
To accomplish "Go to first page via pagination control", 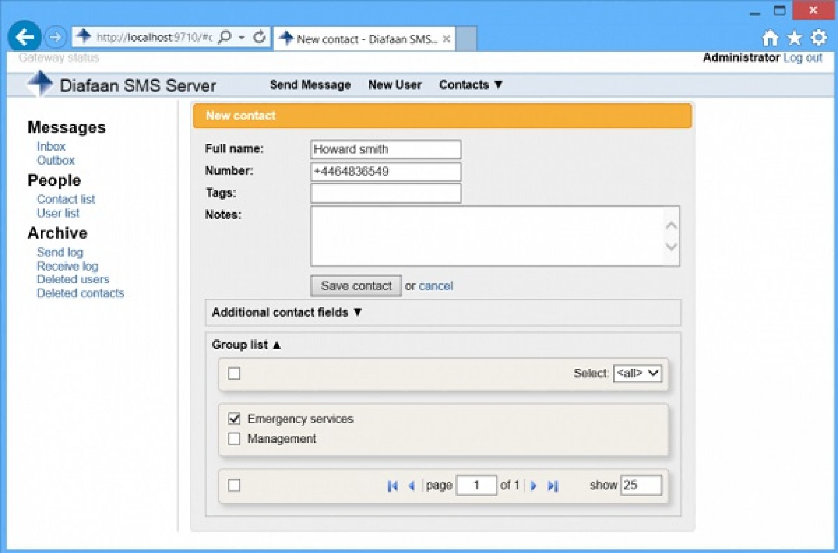I will [x=394, y=486].
